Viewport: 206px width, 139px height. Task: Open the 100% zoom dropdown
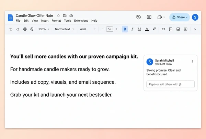pyautogui.click(x=44, y=29)
